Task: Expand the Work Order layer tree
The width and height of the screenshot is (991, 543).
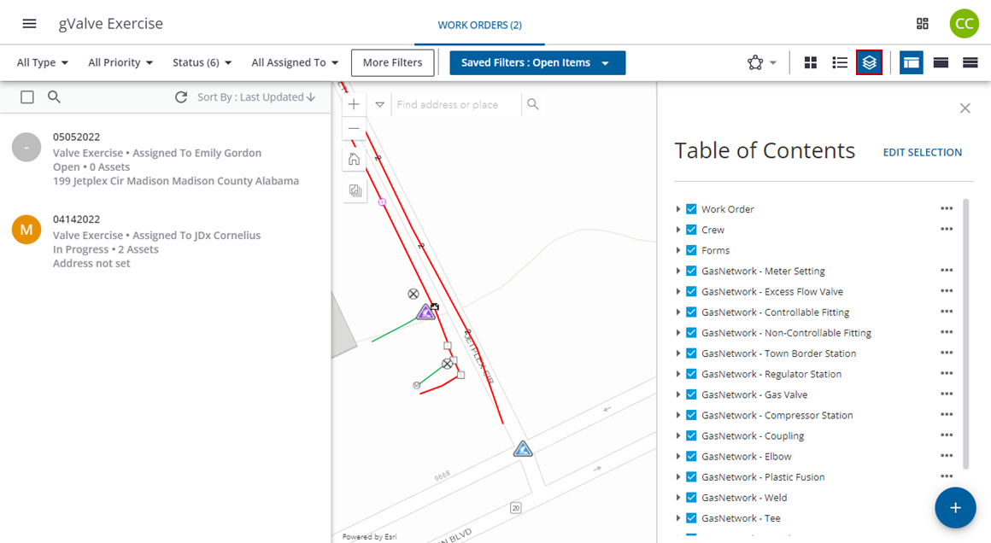Action: [x=678, y=209]
